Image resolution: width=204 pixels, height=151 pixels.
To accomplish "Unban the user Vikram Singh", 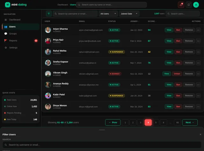I will tap(177, 74).
